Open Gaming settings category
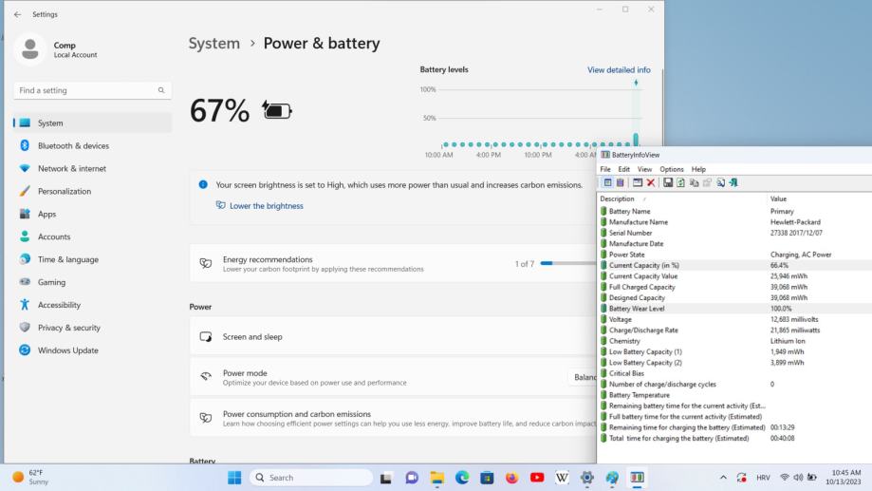 (92, 282)
